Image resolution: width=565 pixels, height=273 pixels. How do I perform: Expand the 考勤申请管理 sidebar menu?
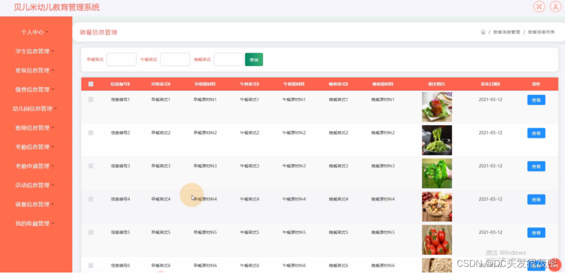point(35,166)
